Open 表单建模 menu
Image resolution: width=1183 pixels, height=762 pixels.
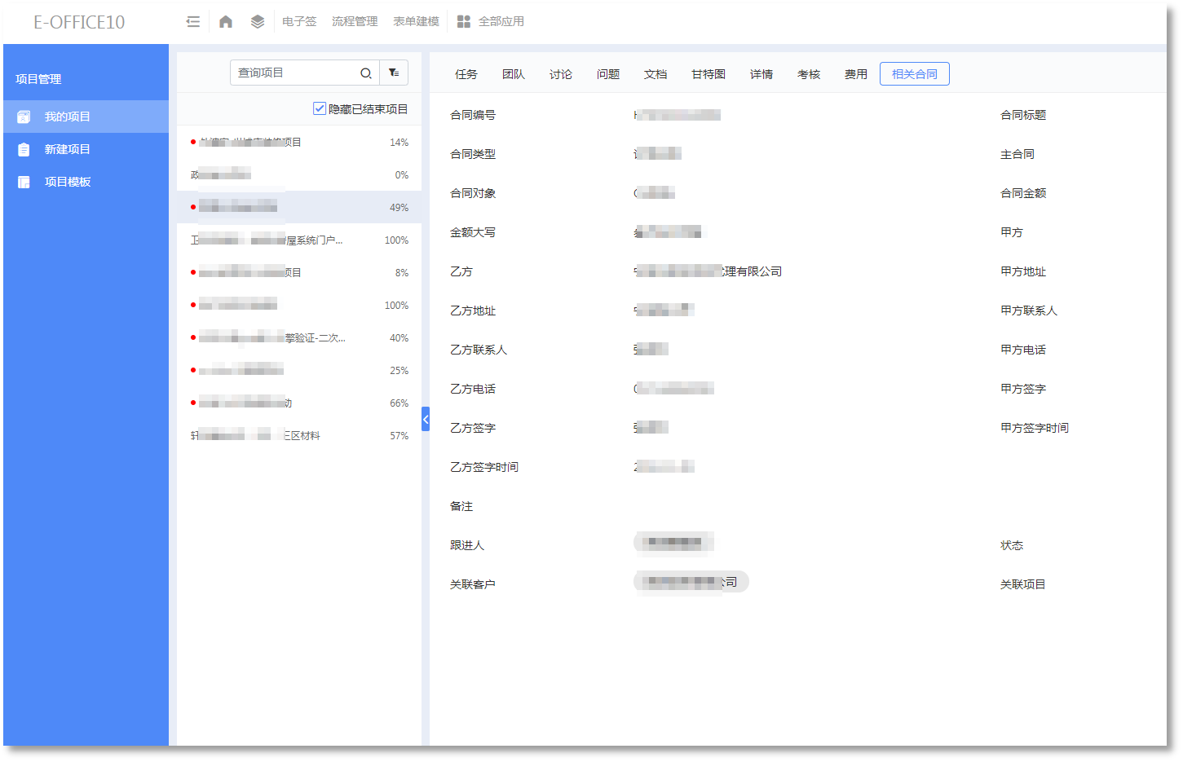click(416, 22)
